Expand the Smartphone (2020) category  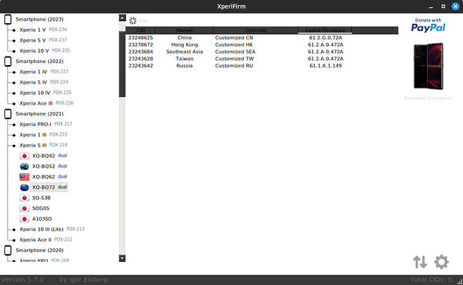(9, 250)
